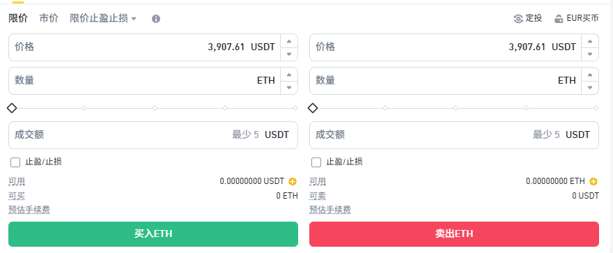
Task: Open the order type info icon
Action: (x=156, y=19)
